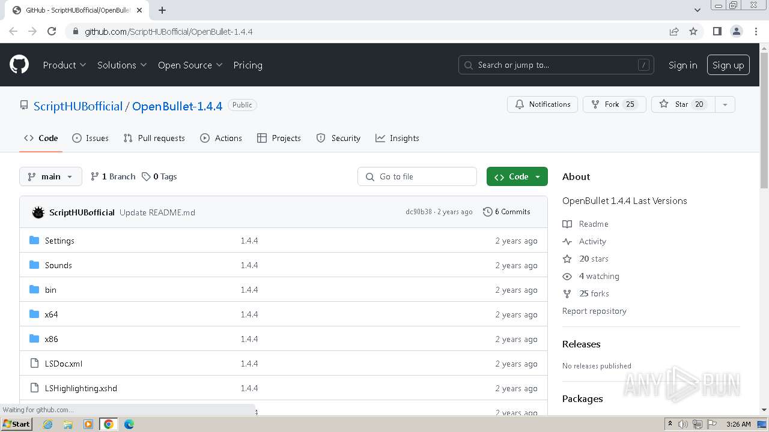Screen dimensions: 769x432
Task: Expand the Open Source menu
Action: click(x=190, y=65)
